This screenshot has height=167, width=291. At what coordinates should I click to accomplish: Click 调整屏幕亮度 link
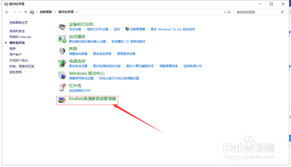pos(168,66)
